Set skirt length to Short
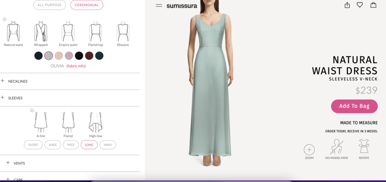Viewport: 386px width, 182px height. tap(33, 145)
